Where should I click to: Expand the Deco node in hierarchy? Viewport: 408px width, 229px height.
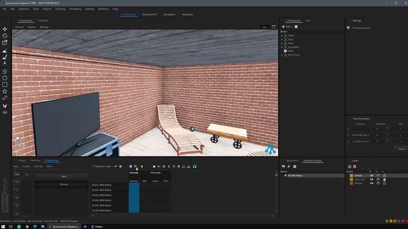282,39
